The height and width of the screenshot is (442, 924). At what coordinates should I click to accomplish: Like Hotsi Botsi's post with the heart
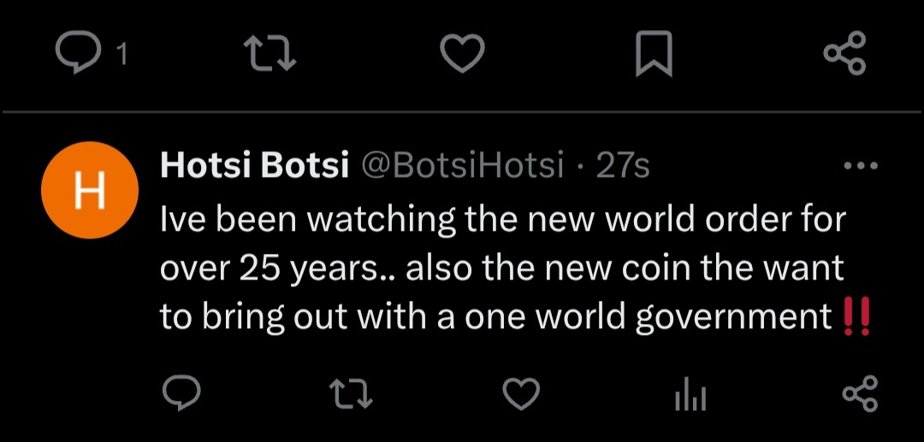tap(522, 394)
